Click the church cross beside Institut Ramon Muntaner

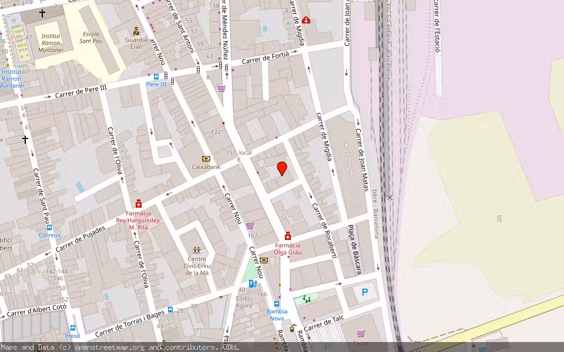[42, 13]
